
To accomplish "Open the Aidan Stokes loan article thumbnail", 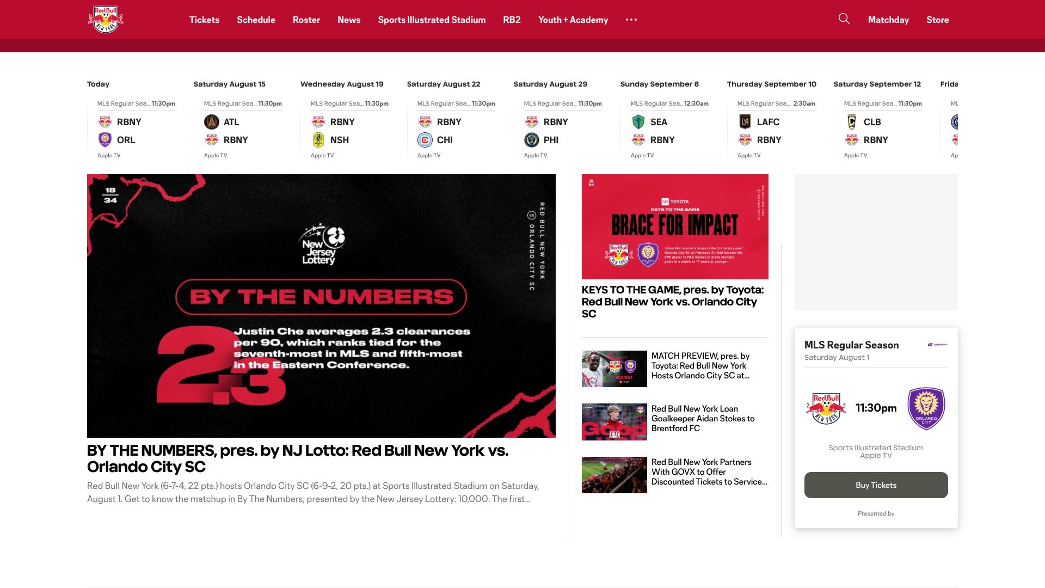I will [x=614, y=422].
